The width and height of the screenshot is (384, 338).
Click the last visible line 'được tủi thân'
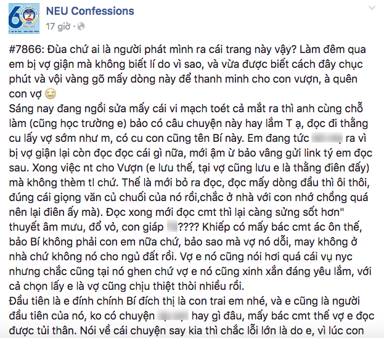pos(186,331)
